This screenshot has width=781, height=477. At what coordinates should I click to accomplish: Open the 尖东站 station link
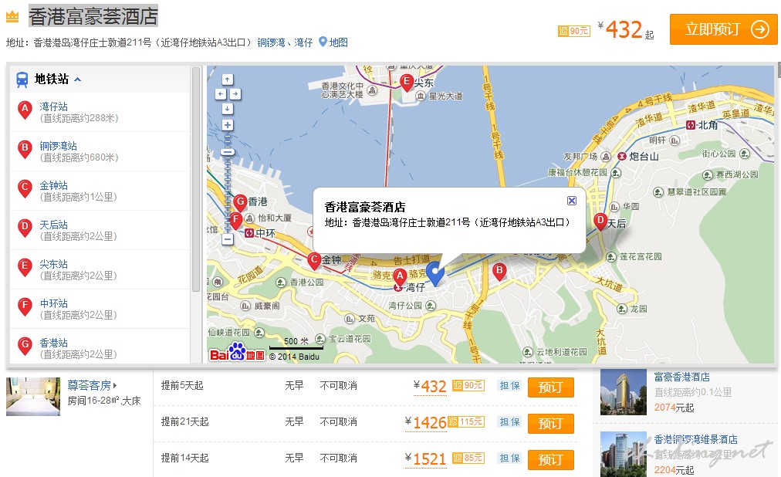pos(53,264)
